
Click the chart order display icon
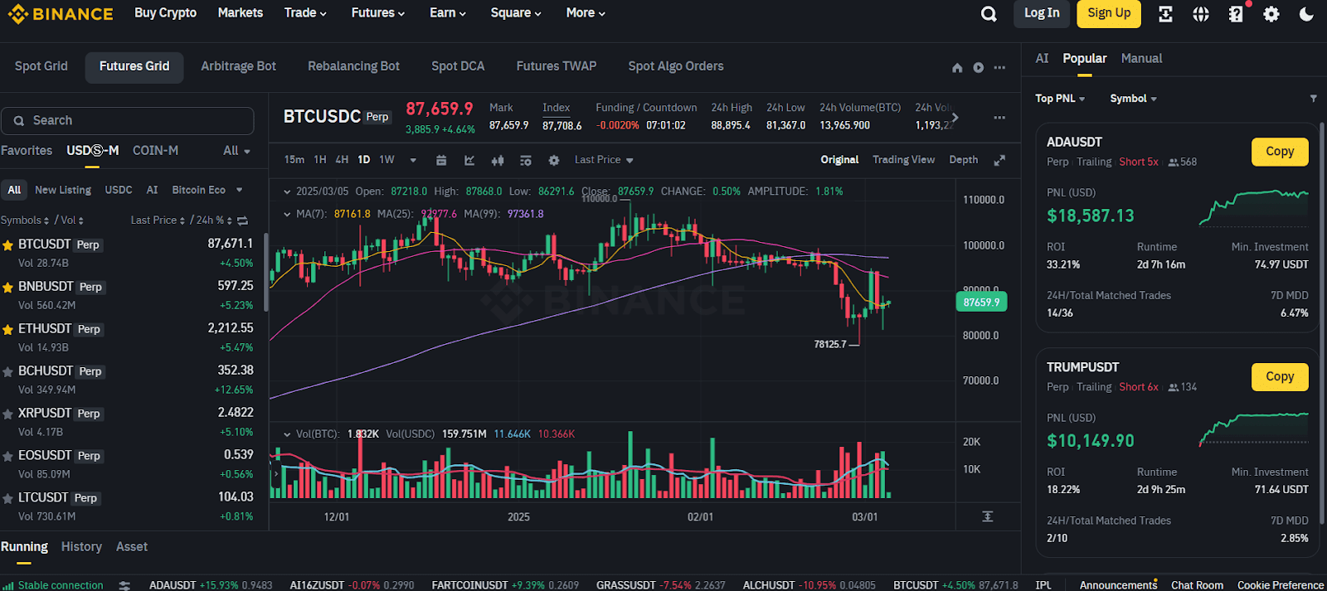click(525, 160)
